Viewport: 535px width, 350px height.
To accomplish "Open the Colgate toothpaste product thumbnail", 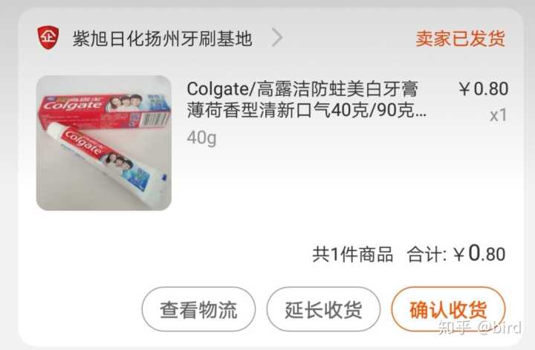I will click(x=104, y=143).
